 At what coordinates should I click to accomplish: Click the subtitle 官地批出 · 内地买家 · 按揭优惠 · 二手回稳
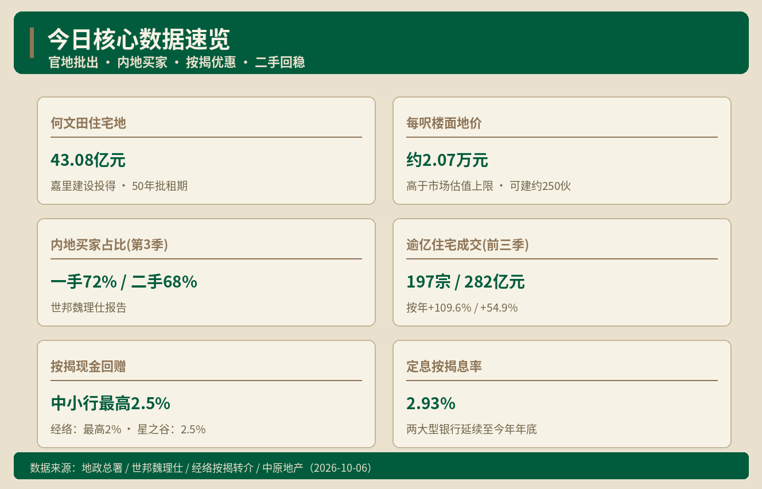click(177, 63)
